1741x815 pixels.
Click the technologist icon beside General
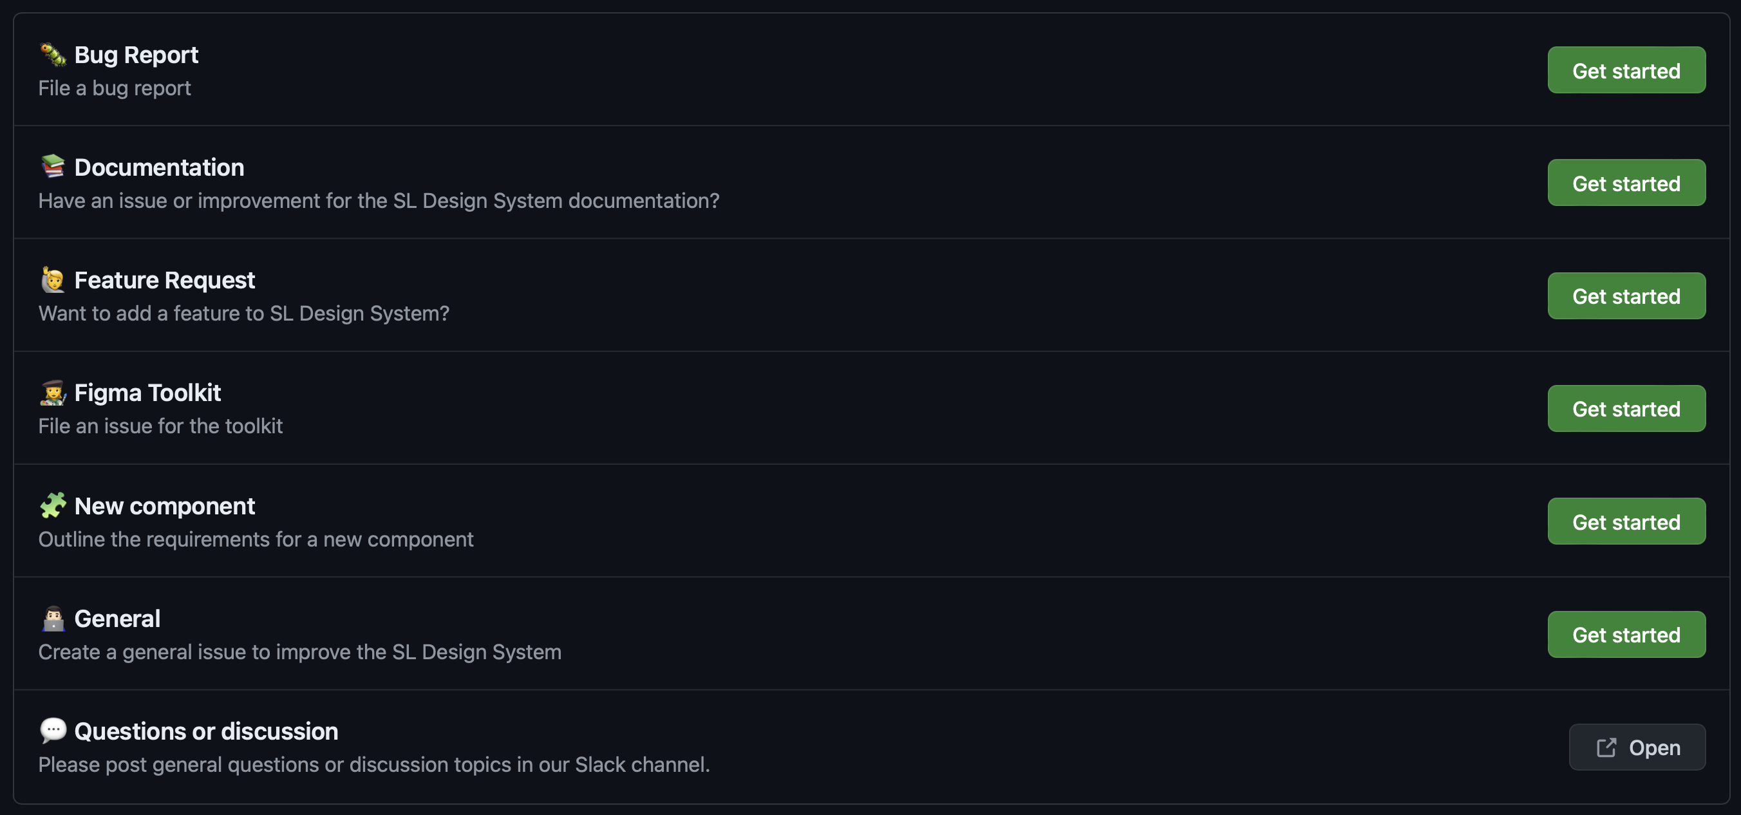click(53, 619)
